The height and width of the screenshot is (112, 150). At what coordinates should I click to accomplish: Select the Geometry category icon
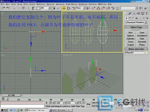coord(126,18)
